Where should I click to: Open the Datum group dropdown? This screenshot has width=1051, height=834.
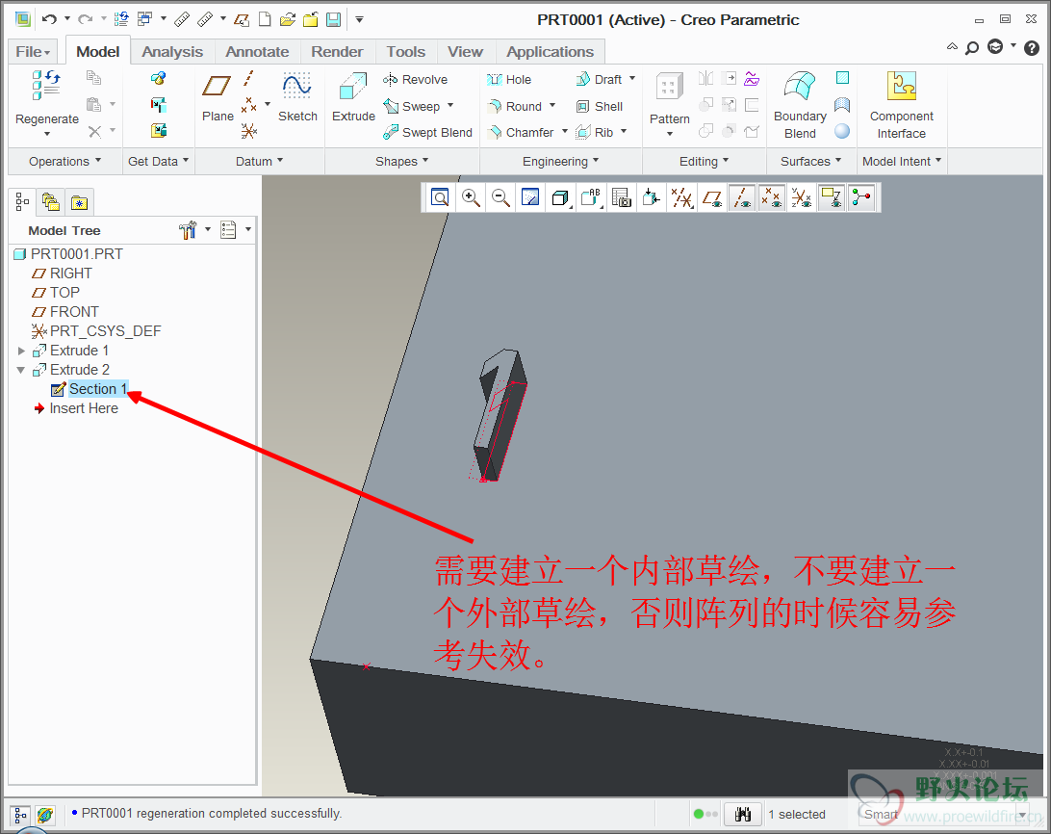tap(260, 161)
